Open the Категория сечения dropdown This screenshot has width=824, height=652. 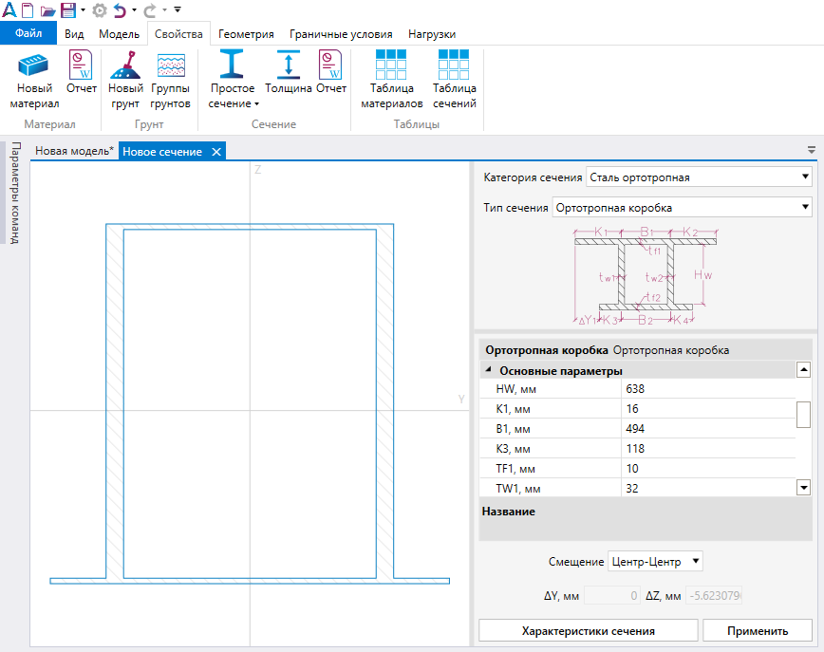click(699, 177)
